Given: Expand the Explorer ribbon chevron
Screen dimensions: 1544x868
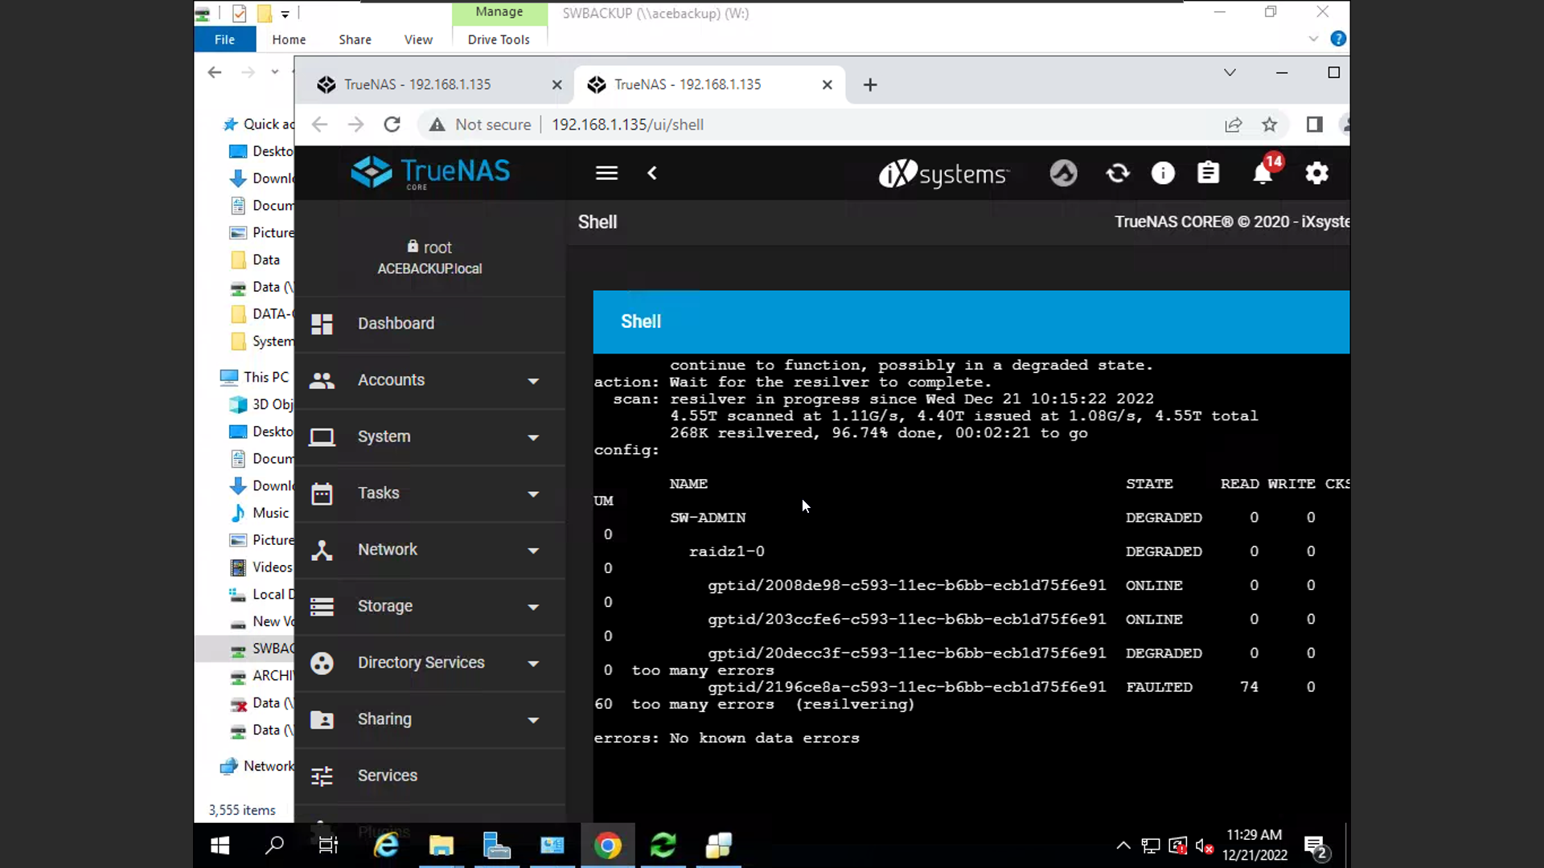Looking at the screenshot, I should pyautogui.click(x=1313, y=39).
